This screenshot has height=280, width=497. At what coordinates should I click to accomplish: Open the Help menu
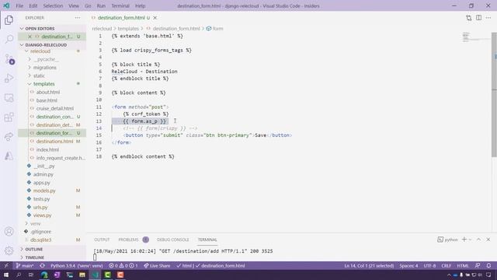pos(140,5)
